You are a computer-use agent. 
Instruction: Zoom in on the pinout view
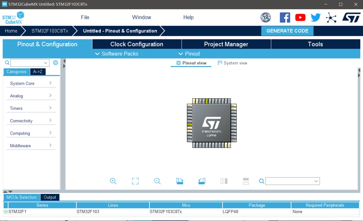pyautogui.click(x=113, y=181)
